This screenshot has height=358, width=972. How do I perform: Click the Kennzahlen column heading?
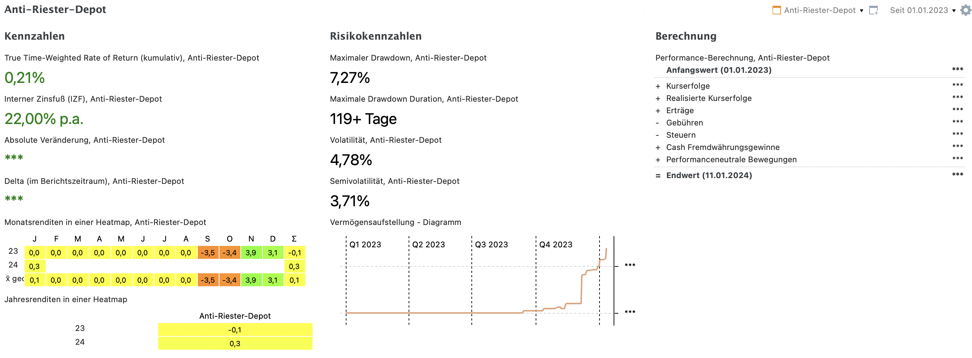[x=34, y=36]
